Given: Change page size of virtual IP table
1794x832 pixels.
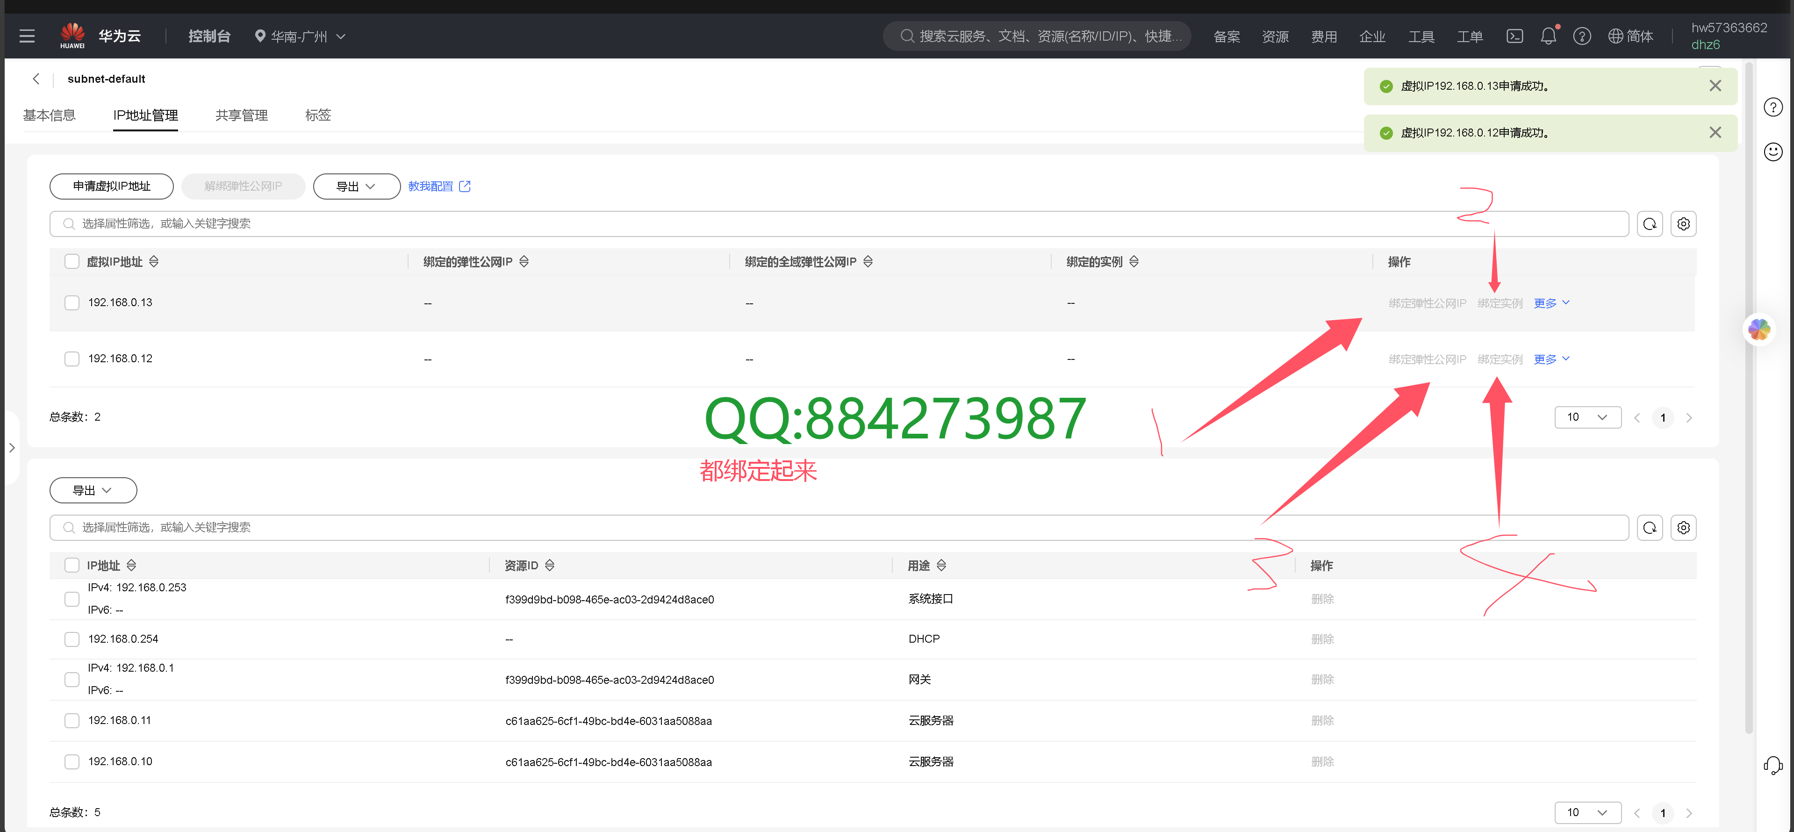Looking at the screenshot, I should tap(1587, 417).
